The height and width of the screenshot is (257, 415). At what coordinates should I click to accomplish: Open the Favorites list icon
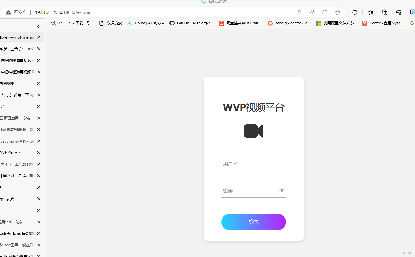coord(370,12)
